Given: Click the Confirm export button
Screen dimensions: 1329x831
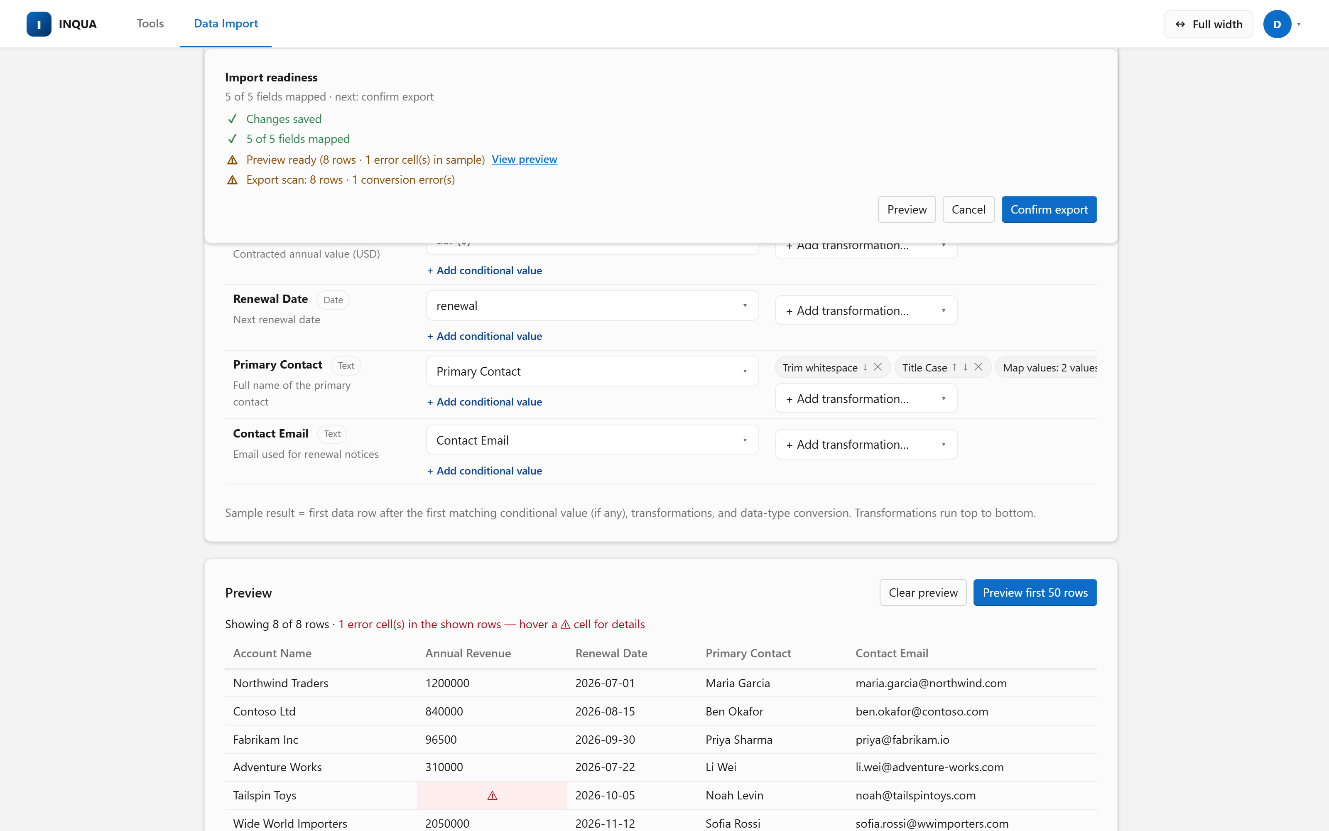Looking at the screenshot, I should (1049, 209).
